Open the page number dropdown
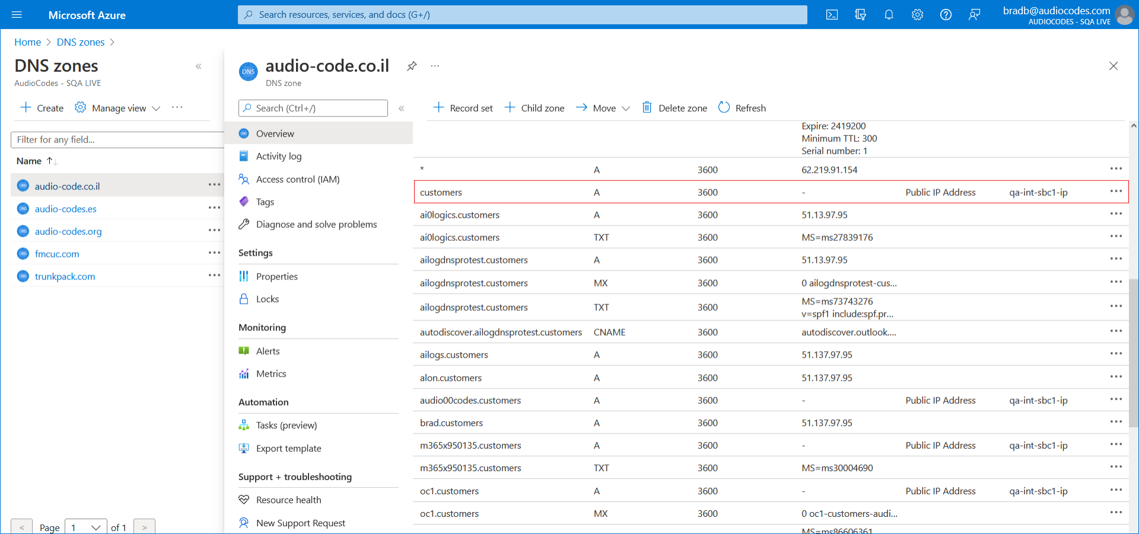This screenshot has height=534, width=1139. [x=86, y=527]
